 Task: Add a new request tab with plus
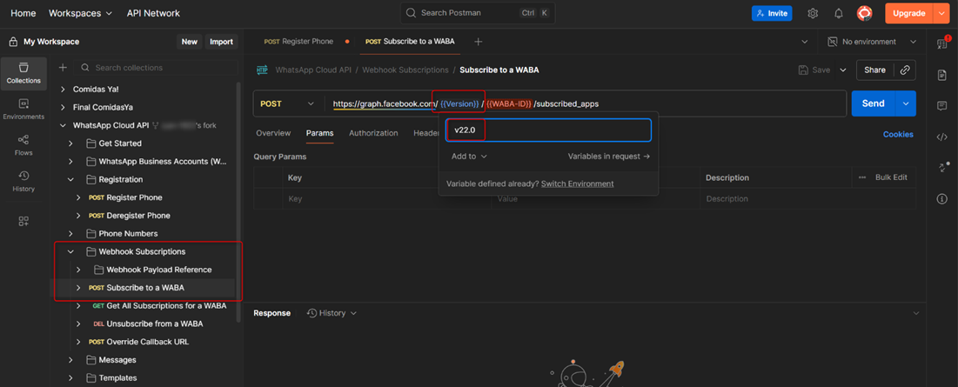(479, 42)
